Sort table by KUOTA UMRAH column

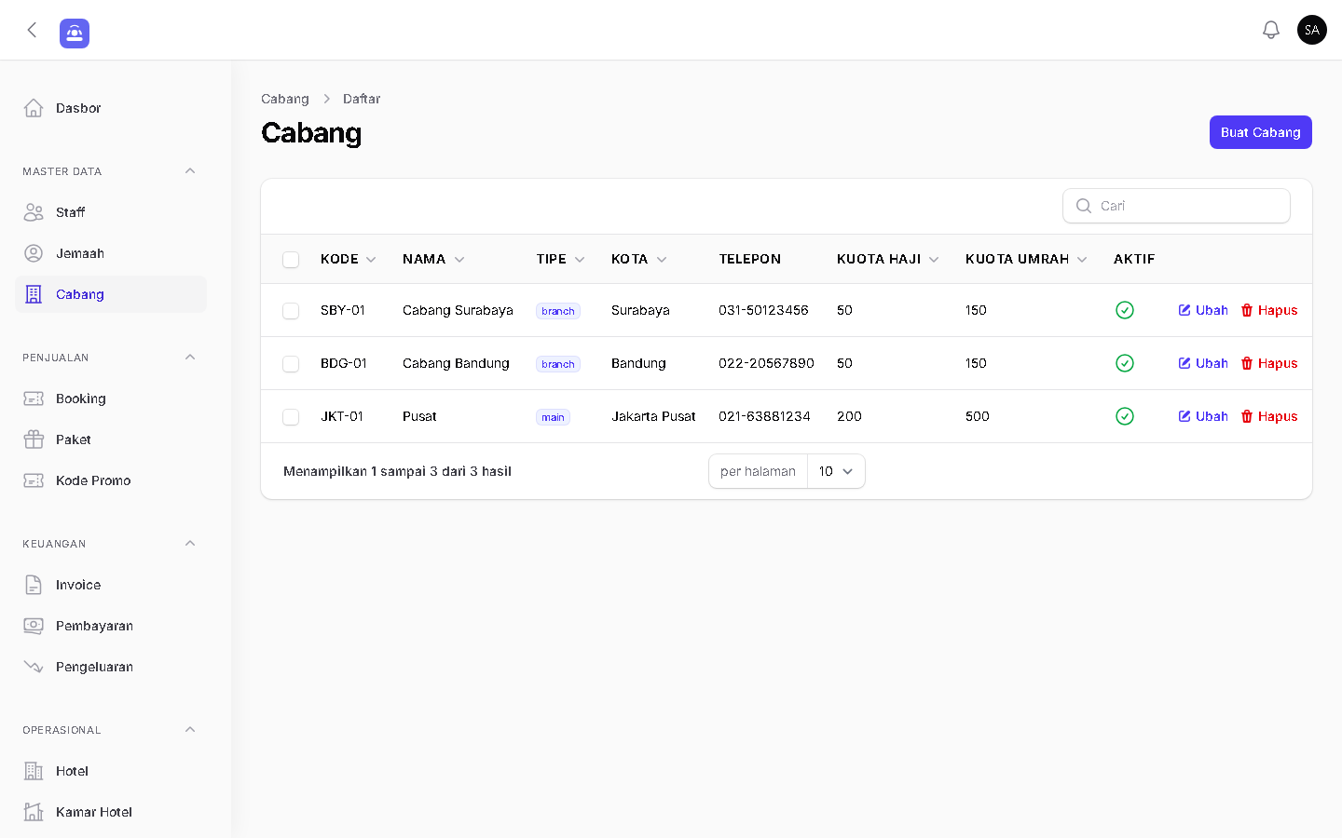[x=1026, y=259]
